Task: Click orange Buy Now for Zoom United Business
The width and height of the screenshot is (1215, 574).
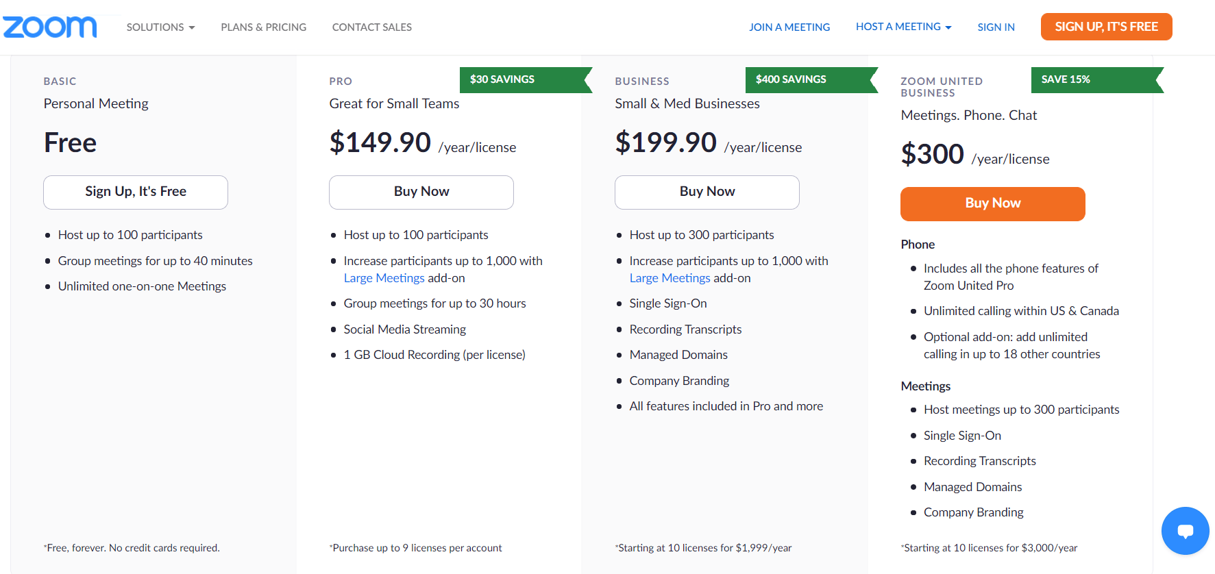Action: pyautogui.click(x=992, y=203)
